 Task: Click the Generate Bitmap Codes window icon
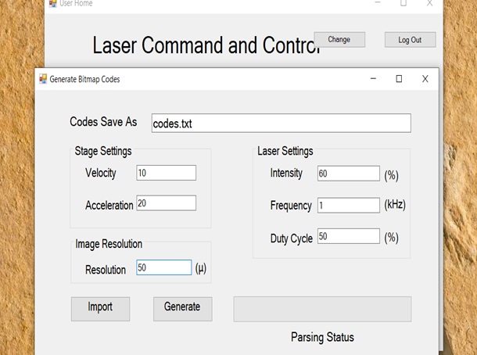(x=43, y=79)
